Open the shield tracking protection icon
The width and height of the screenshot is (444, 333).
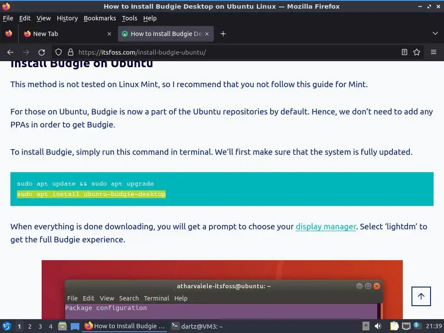(59, 52)
